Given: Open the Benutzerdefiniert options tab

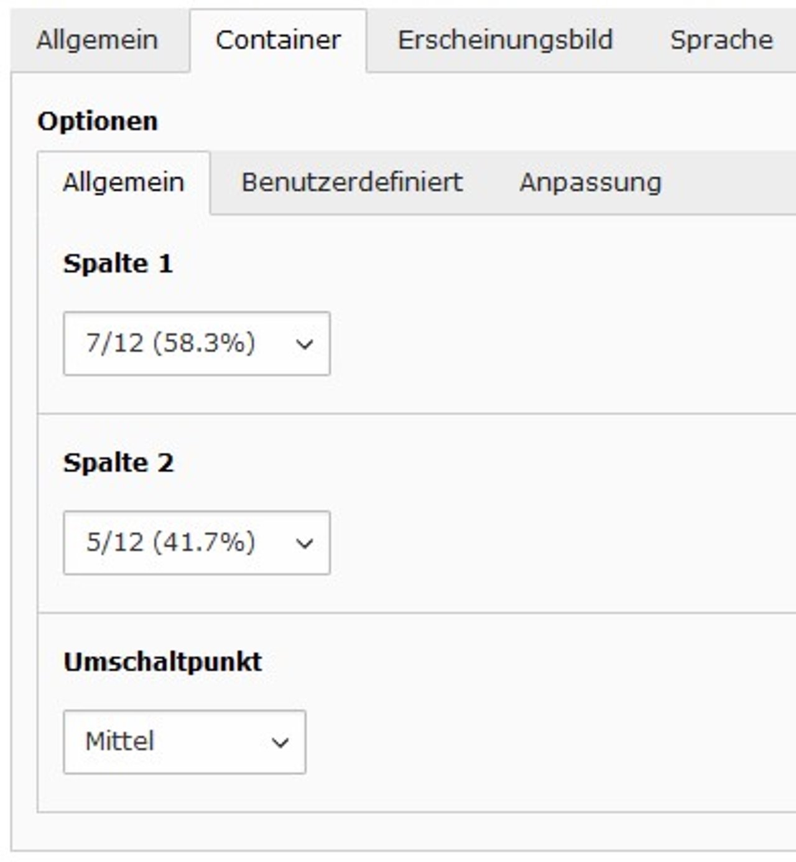Looking at the screenshot, I should tap(351, 183).
